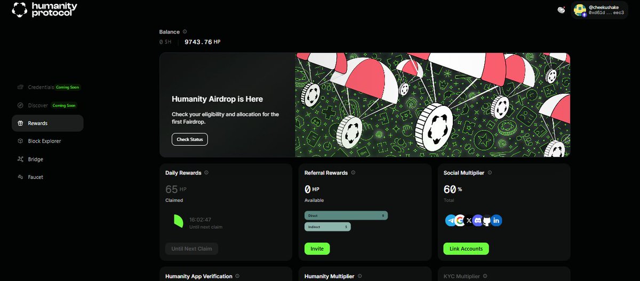Screen dimensions: 640x281
Task: Click the Indirect referrals progress bar
Action: (327, 227)
